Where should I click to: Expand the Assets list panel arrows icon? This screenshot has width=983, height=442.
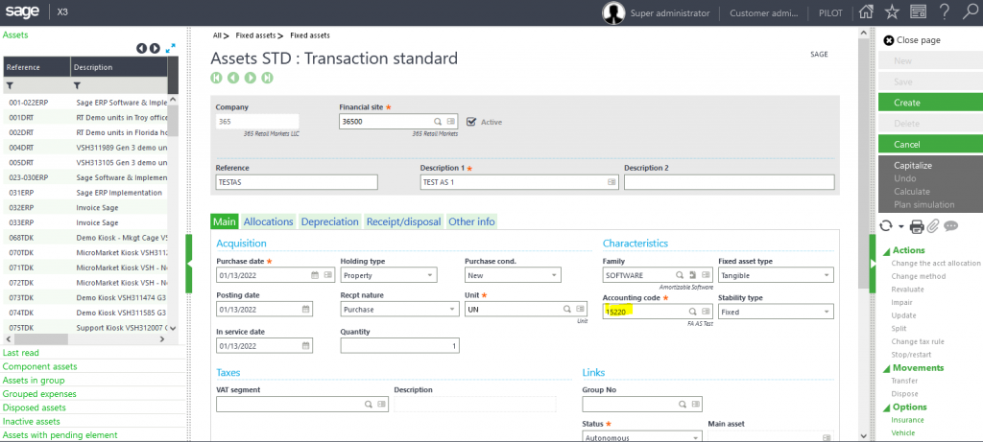tap(171, 48)
